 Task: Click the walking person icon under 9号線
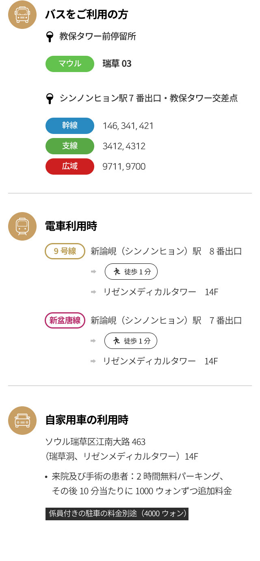[117, 272]
